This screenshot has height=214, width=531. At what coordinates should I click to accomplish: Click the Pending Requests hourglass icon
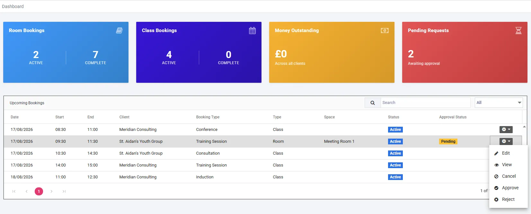pyautogui.click(x=518, y=30)
